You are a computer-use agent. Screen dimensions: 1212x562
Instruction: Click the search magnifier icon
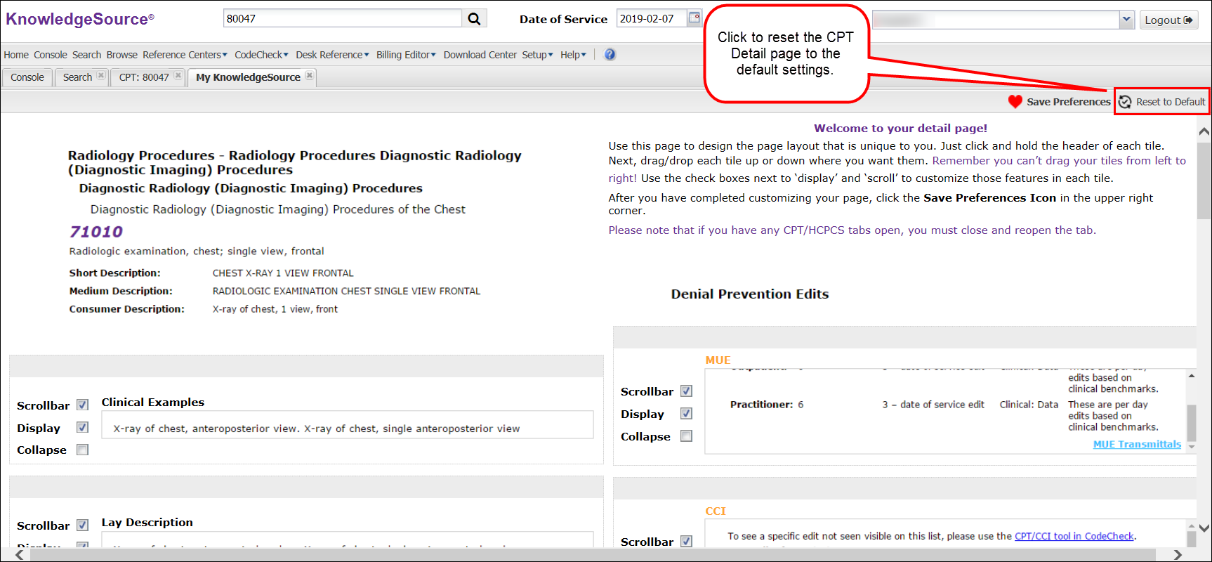pyautogui.click(x=475, y=19)
